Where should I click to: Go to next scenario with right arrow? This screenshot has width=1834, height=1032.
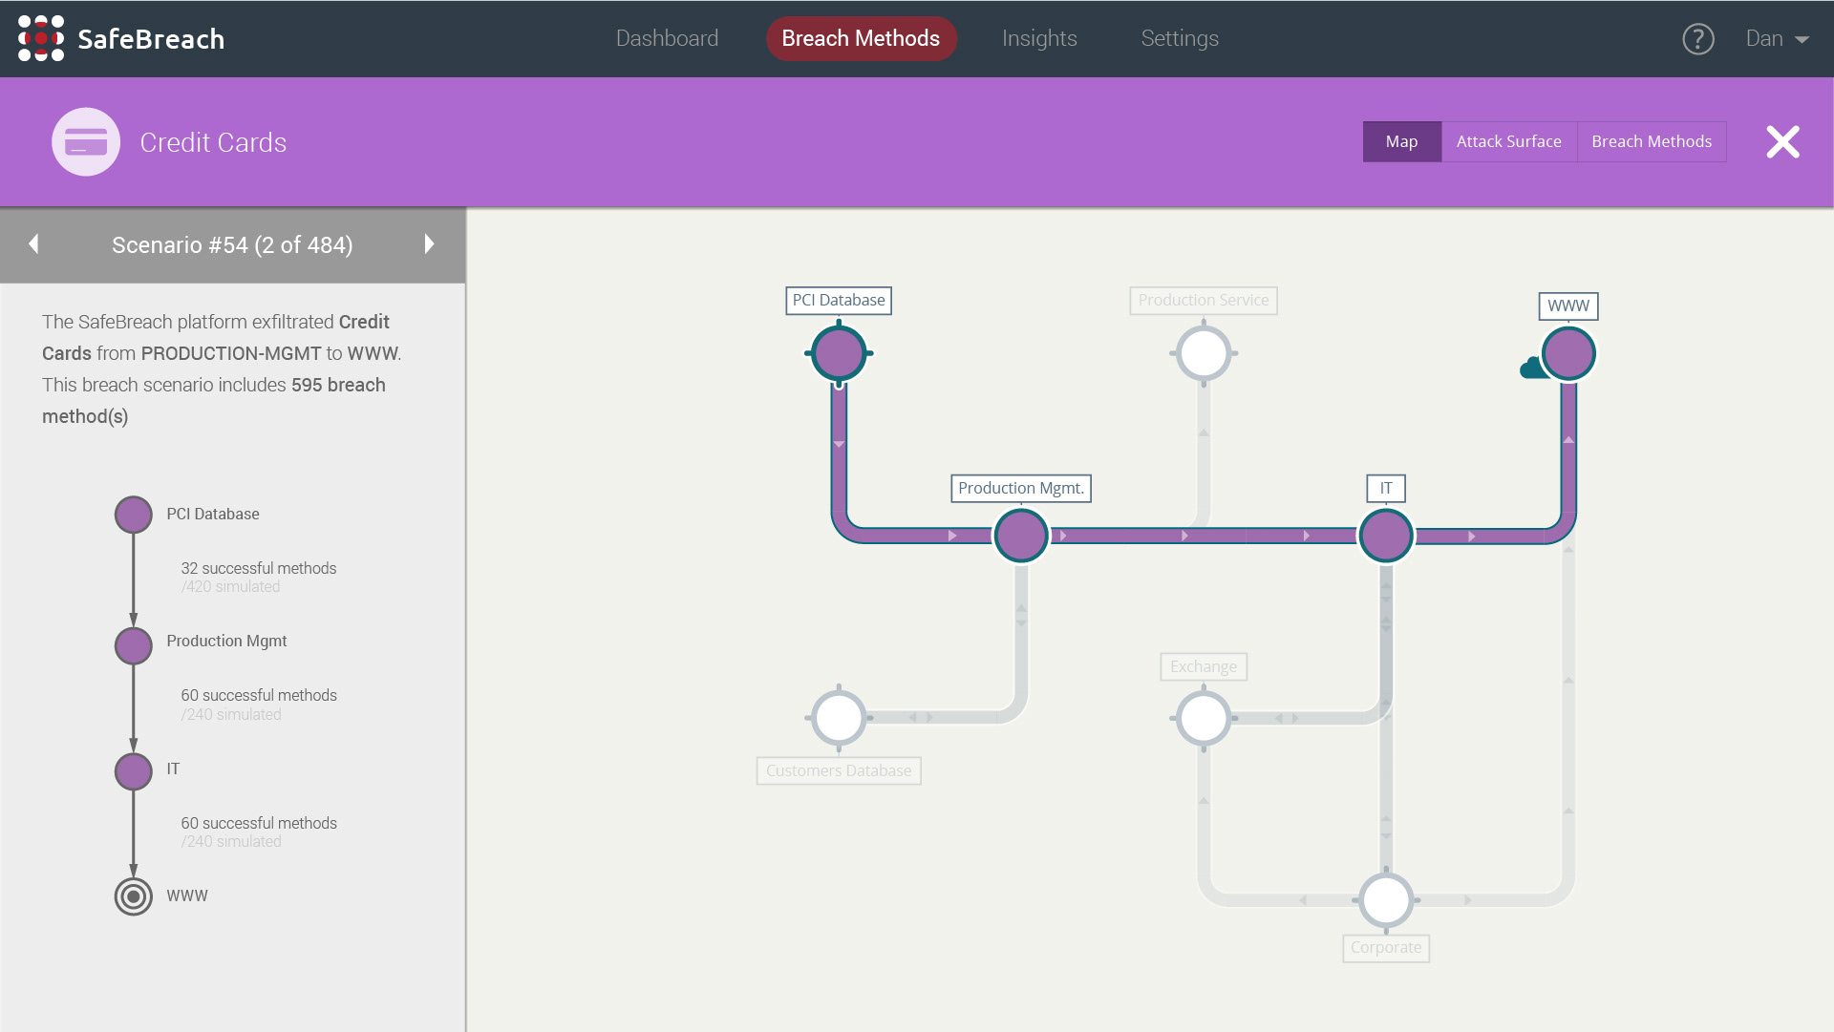tap(430, 244)
